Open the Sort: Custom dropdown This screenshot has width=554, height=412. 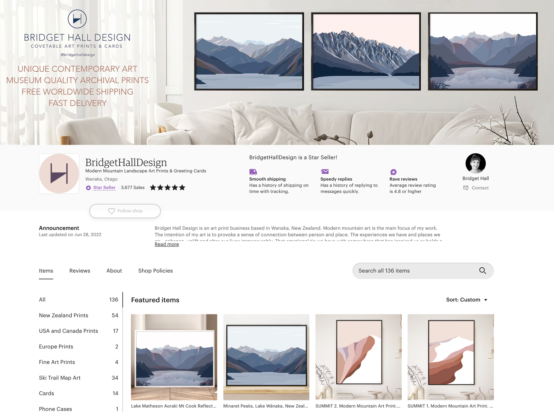click(466, 300)
